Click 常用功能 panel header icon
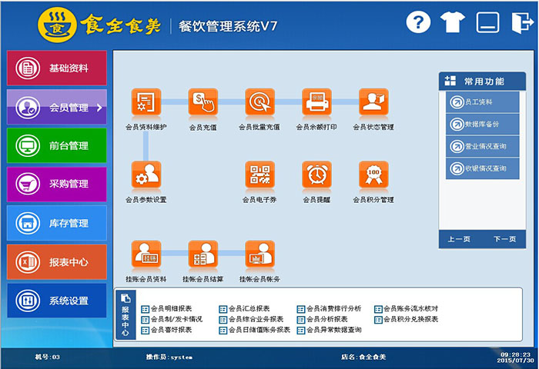 pyautogui.click(x=450, y=81)
